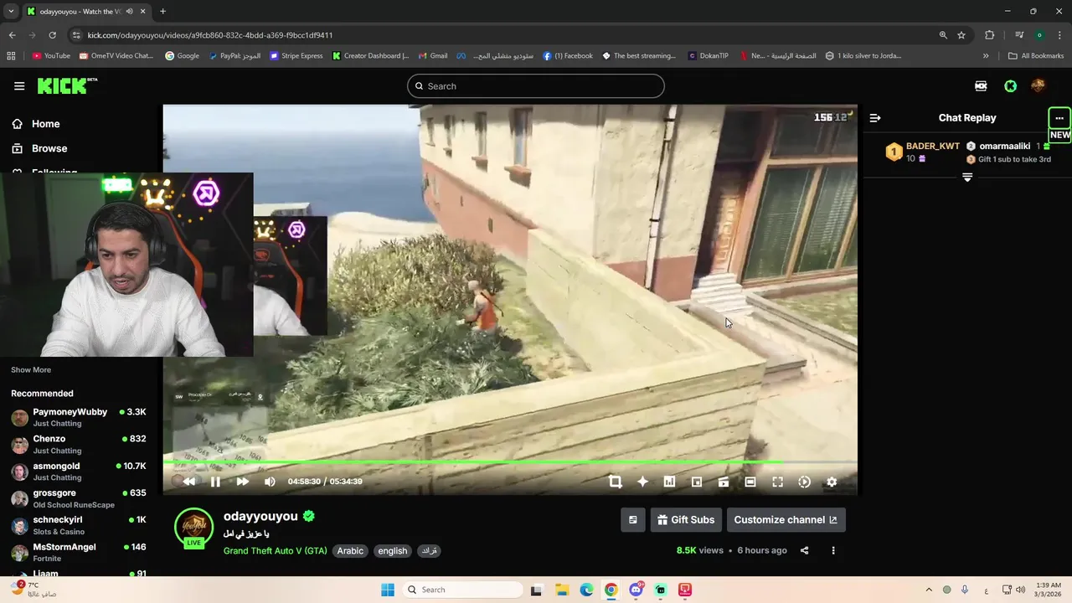Screen dimensions: 1072x603
Task: Mute the odayyouyou tab audio
Action: click(129, 12)
